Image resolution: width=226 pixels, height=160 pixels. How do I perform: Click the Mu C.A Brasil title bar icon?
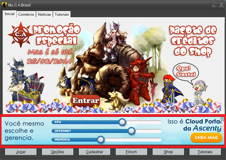pos(4,5)
